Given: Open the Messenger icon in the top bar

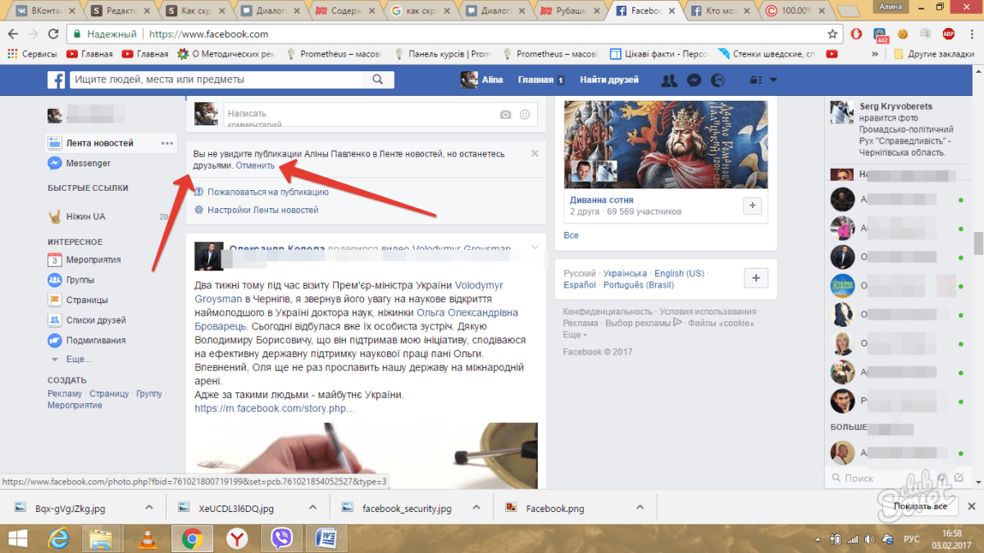Looking at the screenshot, I should pyautogui.click(x=694, y=80).
